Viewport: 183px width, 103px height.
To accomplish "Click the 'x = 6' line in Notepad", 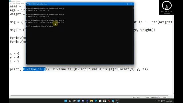I will click(x=15, y=54).
